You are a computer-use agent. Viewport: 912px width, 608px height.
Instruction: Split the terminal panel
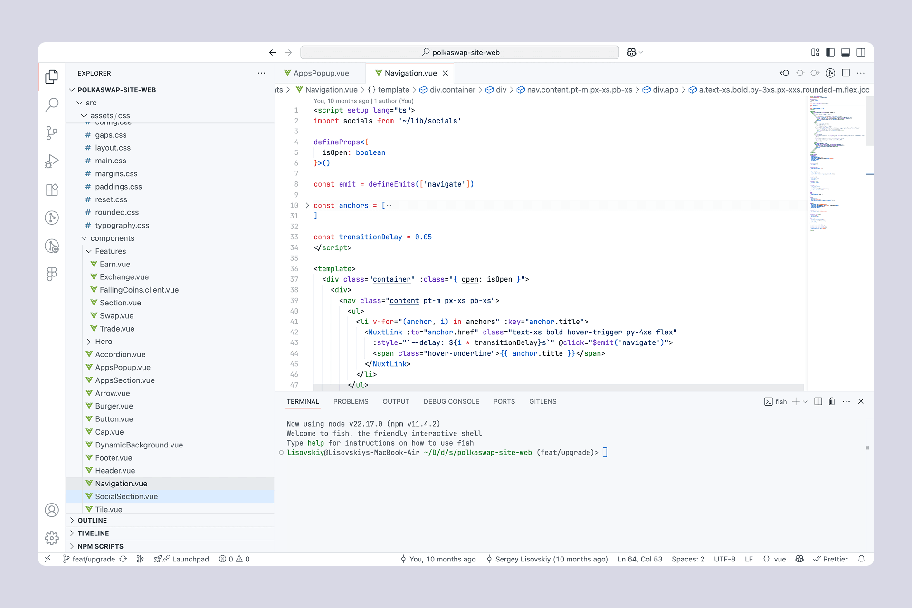coord(818,401)
